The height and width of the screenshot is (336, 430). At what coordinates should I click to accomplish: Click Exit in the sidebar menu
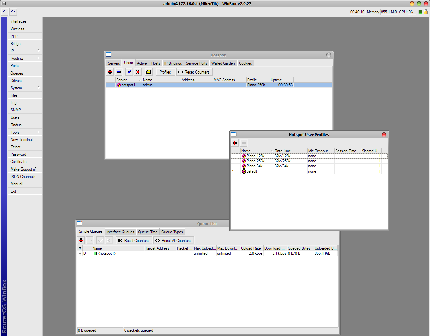(x=25, y=191)
